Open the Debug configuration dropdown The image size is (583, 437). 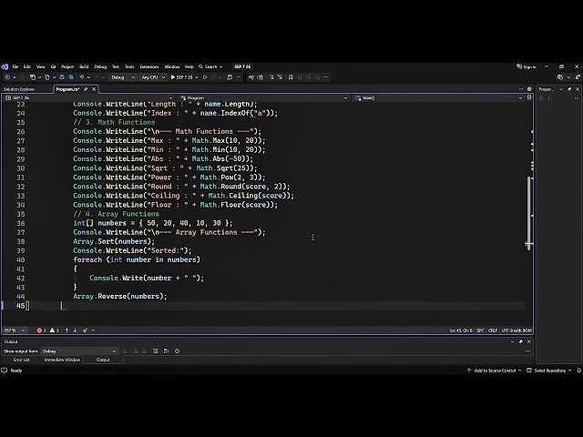click(123, 77)
